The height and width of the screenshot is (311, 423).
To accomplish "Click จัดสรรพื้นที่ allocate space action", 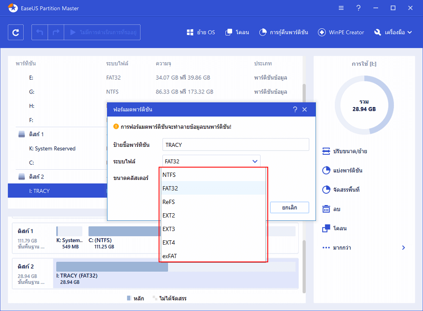I will point(341,190).
